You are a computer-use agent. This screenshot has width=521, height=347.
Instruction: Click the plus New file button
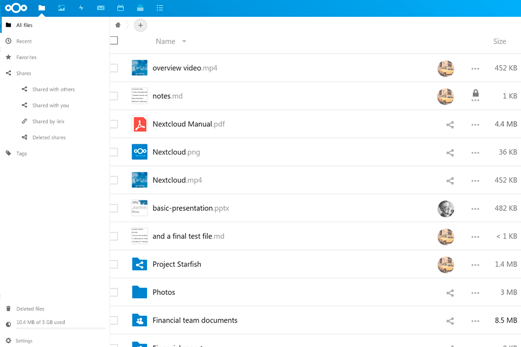141,25
